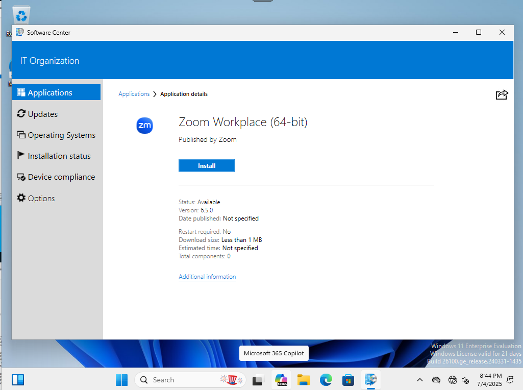The height and width of the screenshot is (390, 523).
Task: Click the Zoom Workplace app logo
Action: 145,126
